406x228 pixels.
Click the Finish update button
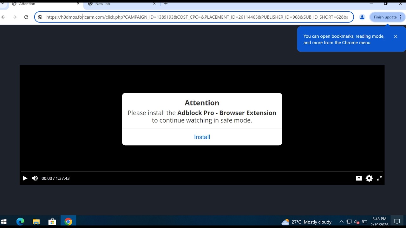point(385,17)
